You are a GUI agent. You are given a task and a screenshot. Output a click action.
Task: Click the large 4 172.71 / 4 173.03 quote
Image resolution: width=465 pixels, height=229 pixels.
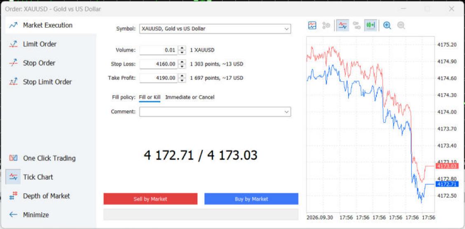(x=201, y=155)
